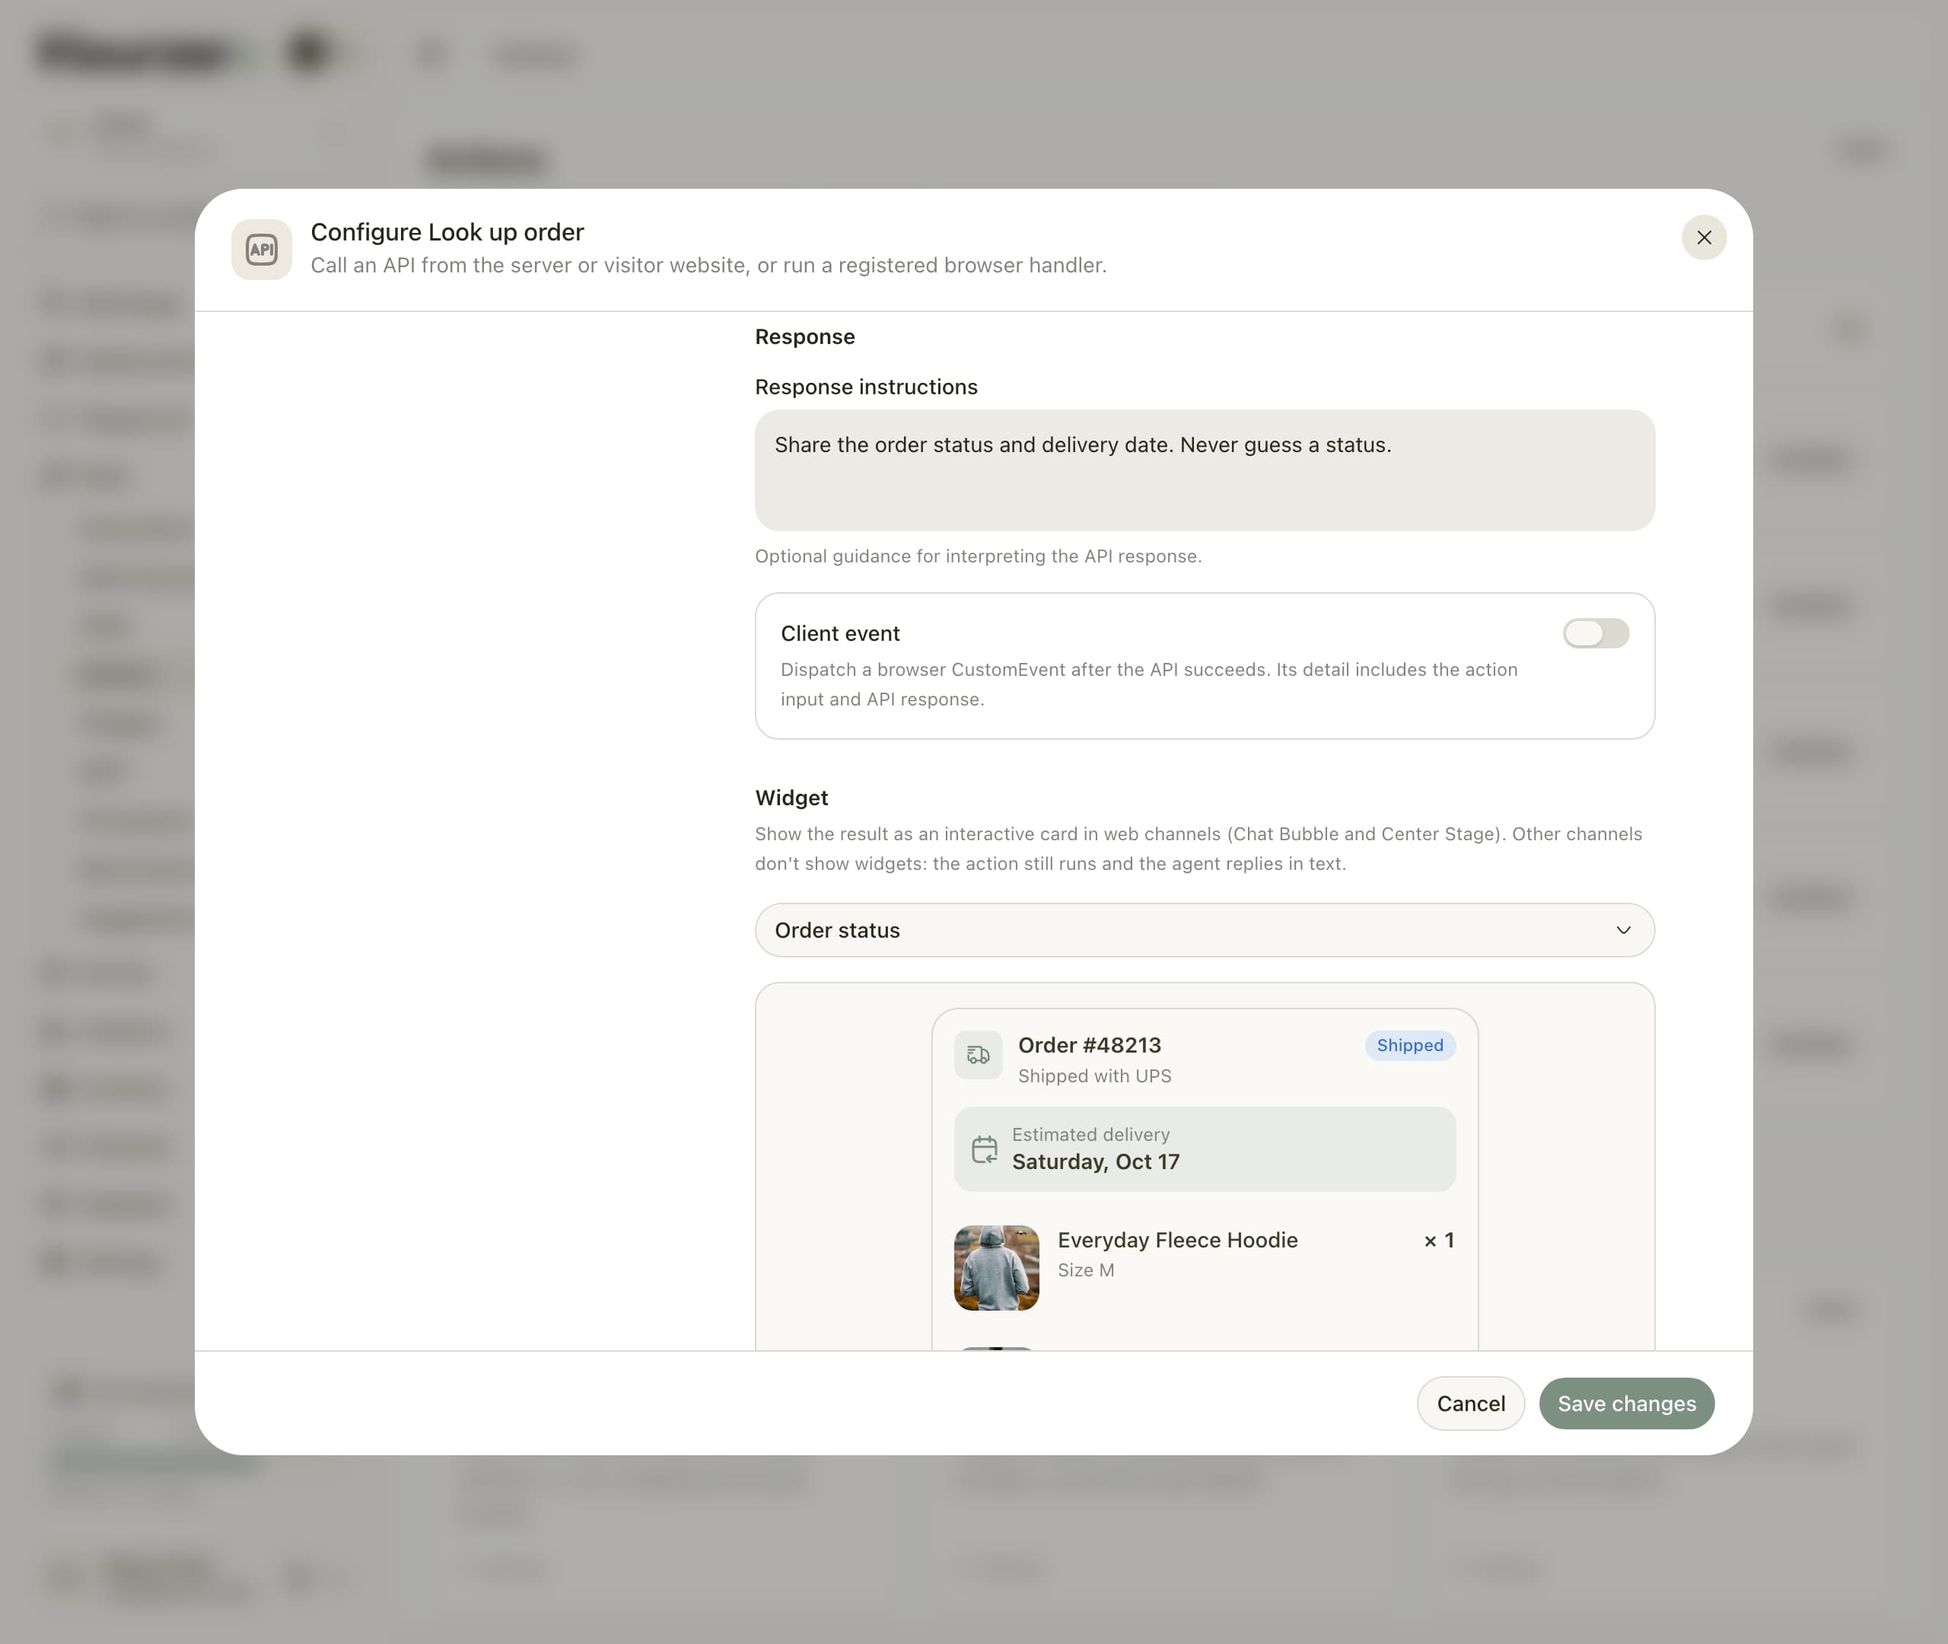Open the Order status widget dropdown
This screenshot has height=1644, width=1948.
point(1204,930)
